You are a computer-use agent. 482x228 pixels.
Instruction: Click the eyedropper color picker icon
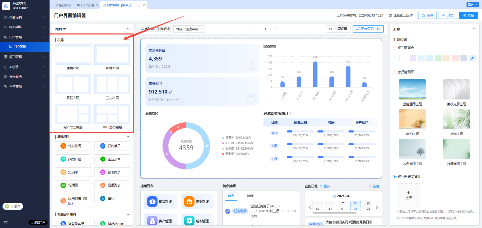pyautogui.click(x=472, y=58)
